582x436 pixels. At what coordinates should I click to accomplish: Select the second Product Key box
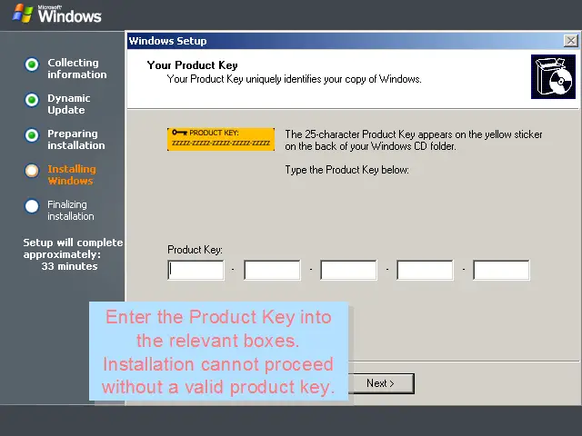click(x=273, y=270)
